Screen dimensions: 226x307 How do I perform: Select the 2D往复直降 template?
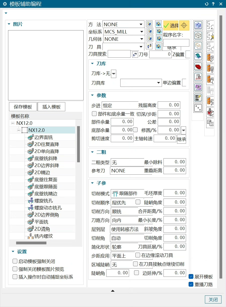[47, 144]
